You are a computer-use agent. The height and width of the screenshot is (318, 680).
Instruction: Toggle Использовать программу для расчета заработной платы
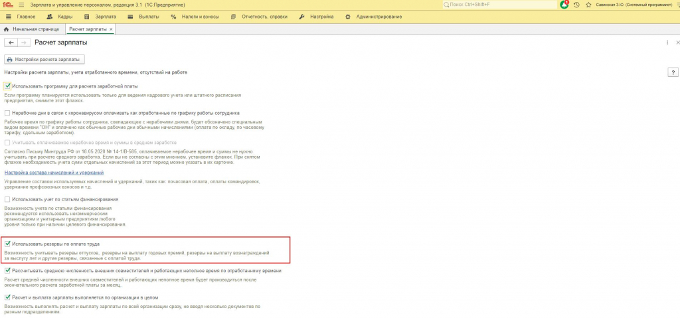[7, 86]
